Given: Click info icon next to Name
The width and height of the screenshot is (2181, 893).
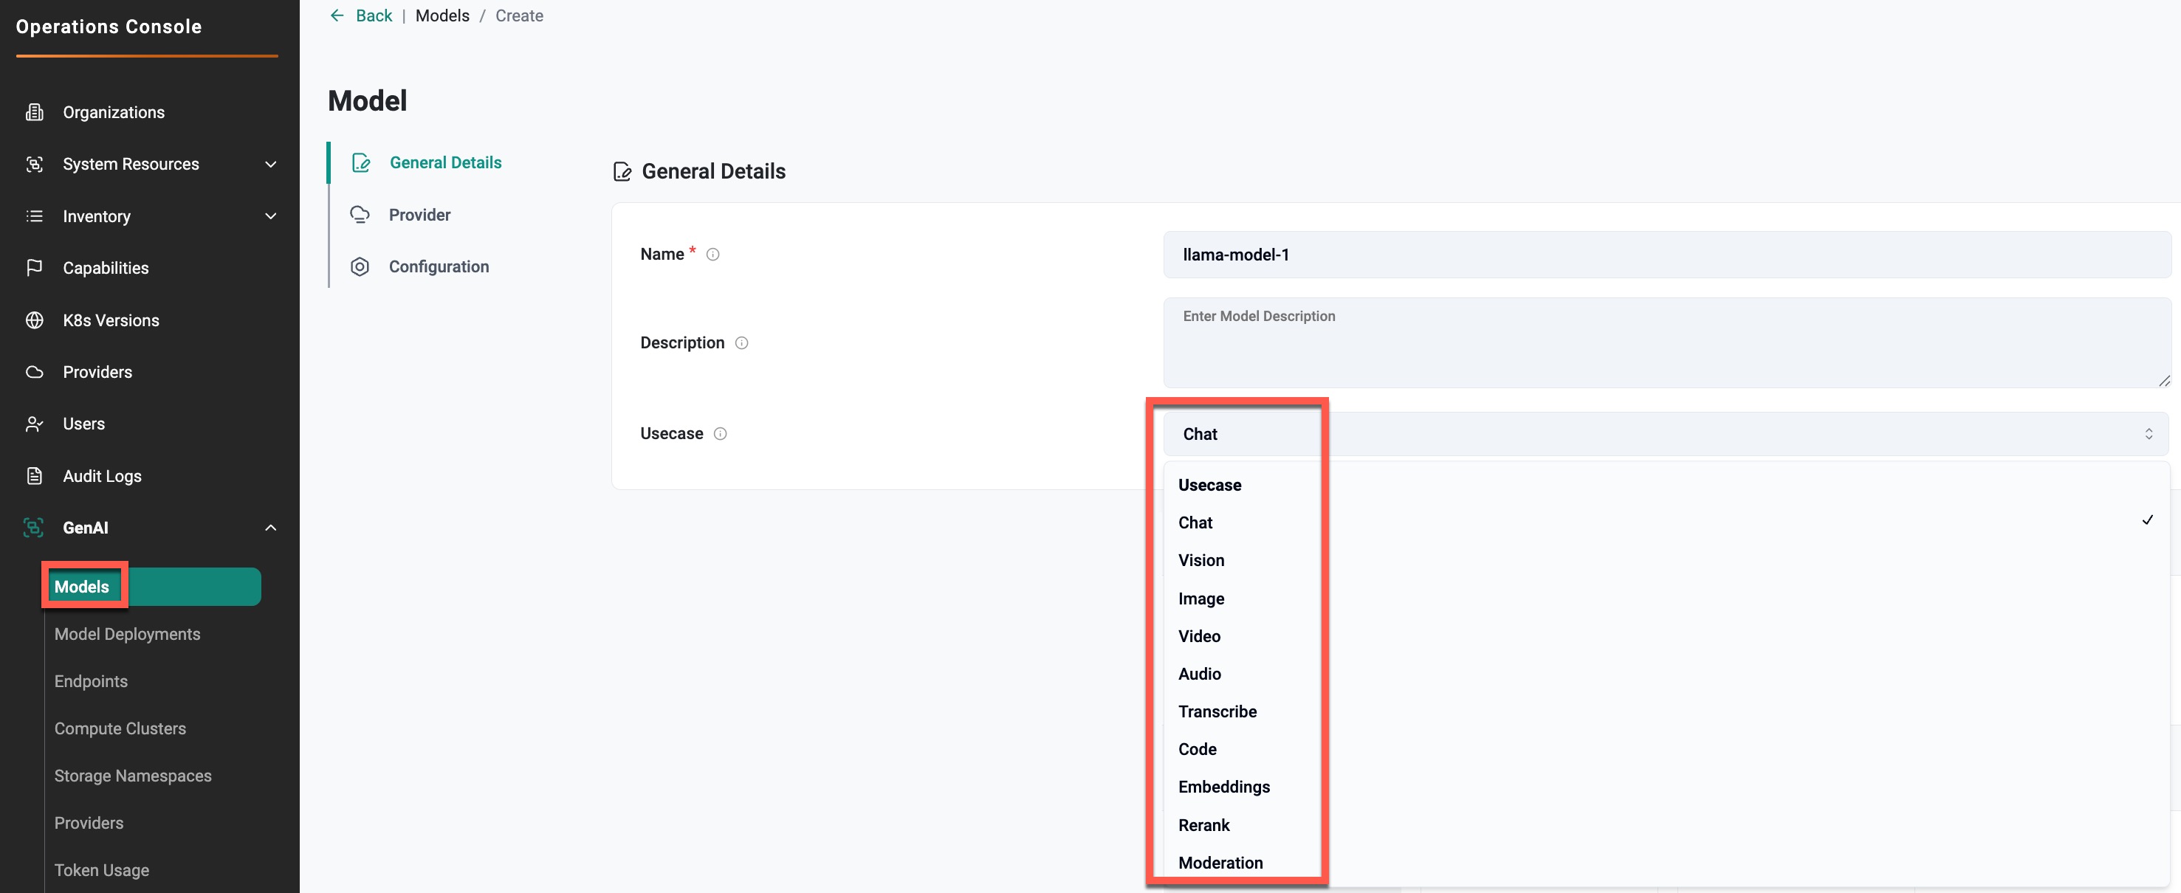Looking at the screenshot, I should coord(713,255).
